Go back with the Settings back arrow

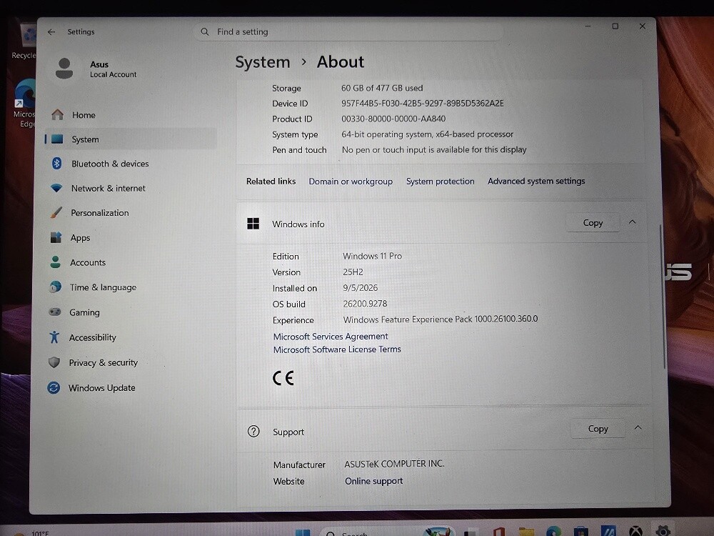[51, 32]
